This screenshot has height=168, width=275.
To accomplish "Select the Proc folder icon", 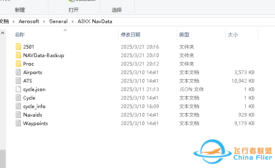I will click(x=18, y=64).
